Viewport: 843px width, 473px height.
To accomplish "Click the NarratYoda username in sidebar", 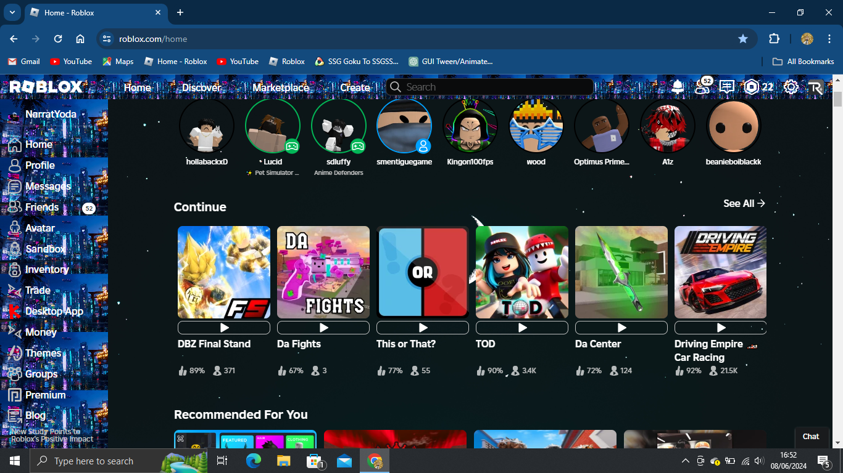I will coord(51,115).
